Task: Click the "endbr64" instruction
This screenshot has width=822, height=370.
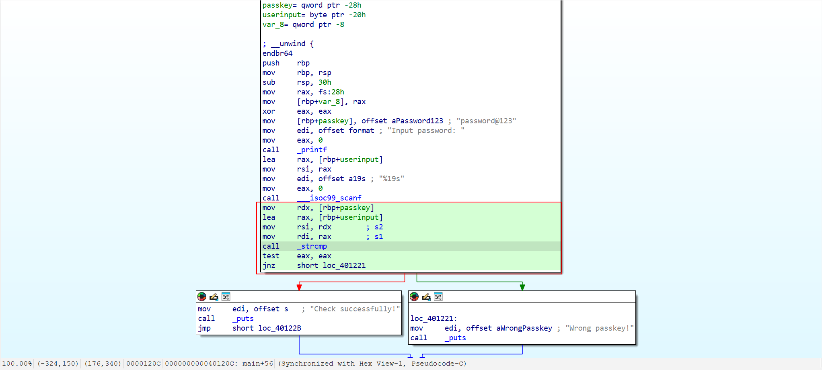Action: [277, 53]
